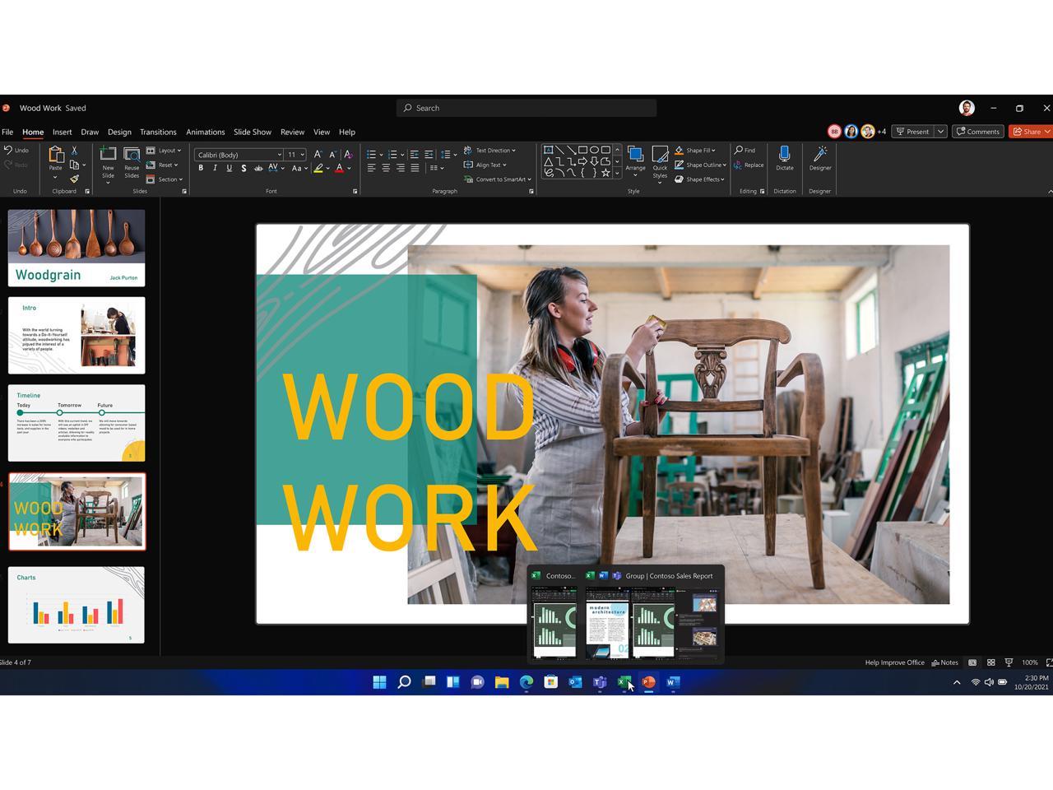
Task: Select the Designer icon on the ribbon
Action: click(x=819, y=161)
